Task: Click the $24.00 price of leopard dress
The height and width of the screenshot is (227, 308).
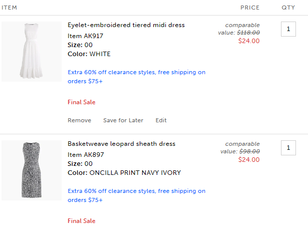Action: 249,159
